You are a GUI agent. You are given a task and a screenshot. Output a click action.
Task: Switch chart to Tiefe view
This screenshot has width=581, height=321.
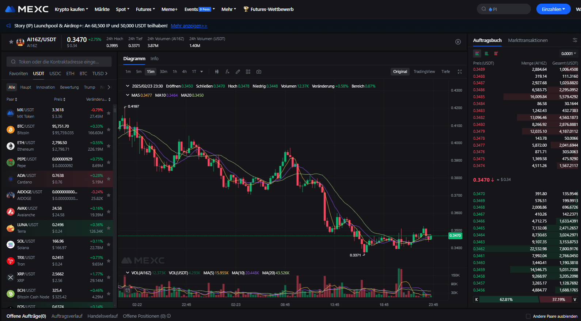pyautogui.click(x=445, y=71)
